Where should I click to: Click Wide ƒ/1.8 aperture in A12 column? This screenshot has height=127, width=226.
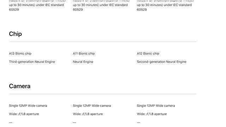point(152,114)
